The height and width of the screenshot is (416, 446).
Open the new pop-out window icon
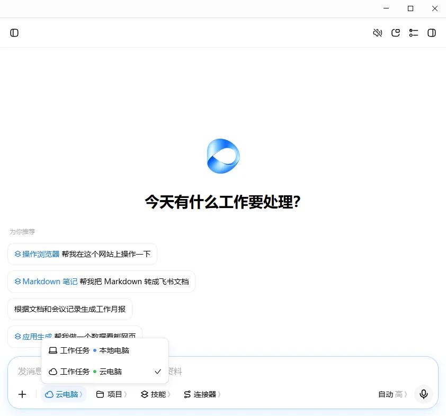396,33
